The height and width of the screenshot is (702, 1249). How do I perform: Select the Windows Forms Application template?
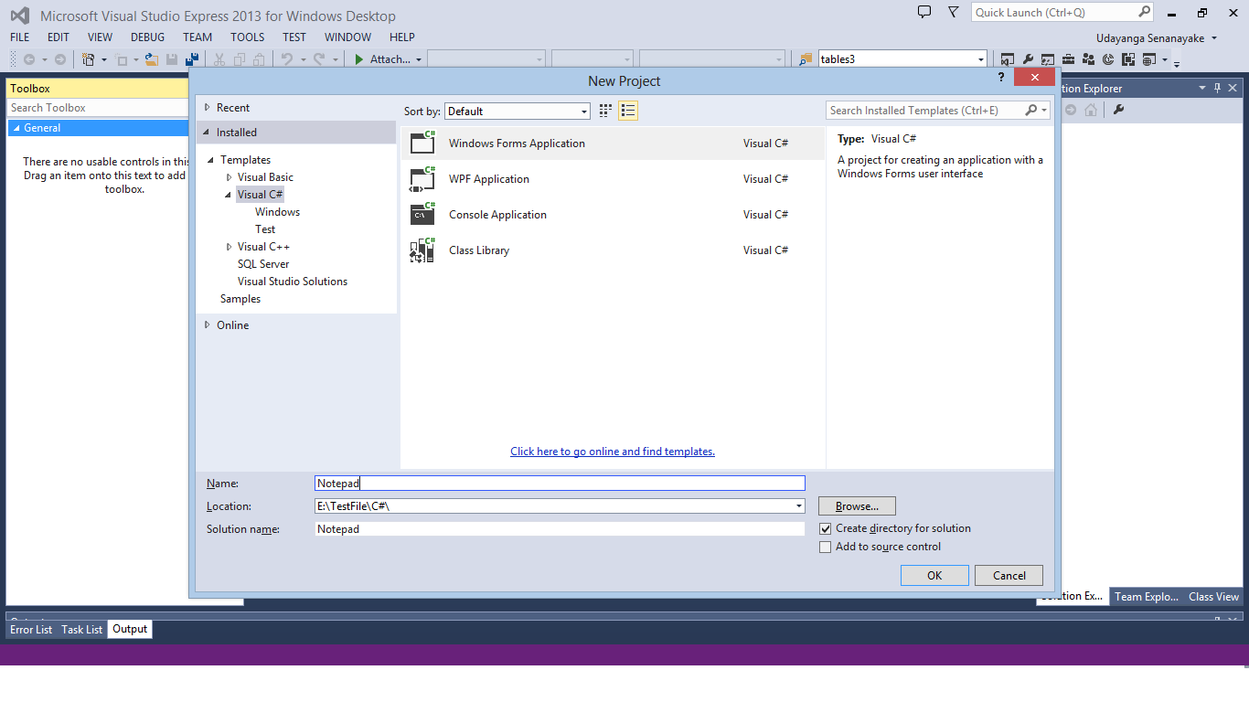(613, 144)
